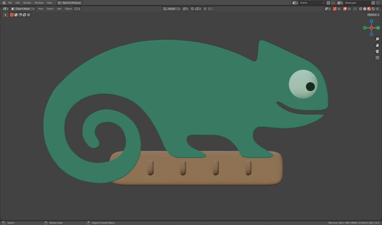
Task: Switch to Rendered viewport shading
Action: (x=373, y=9)
